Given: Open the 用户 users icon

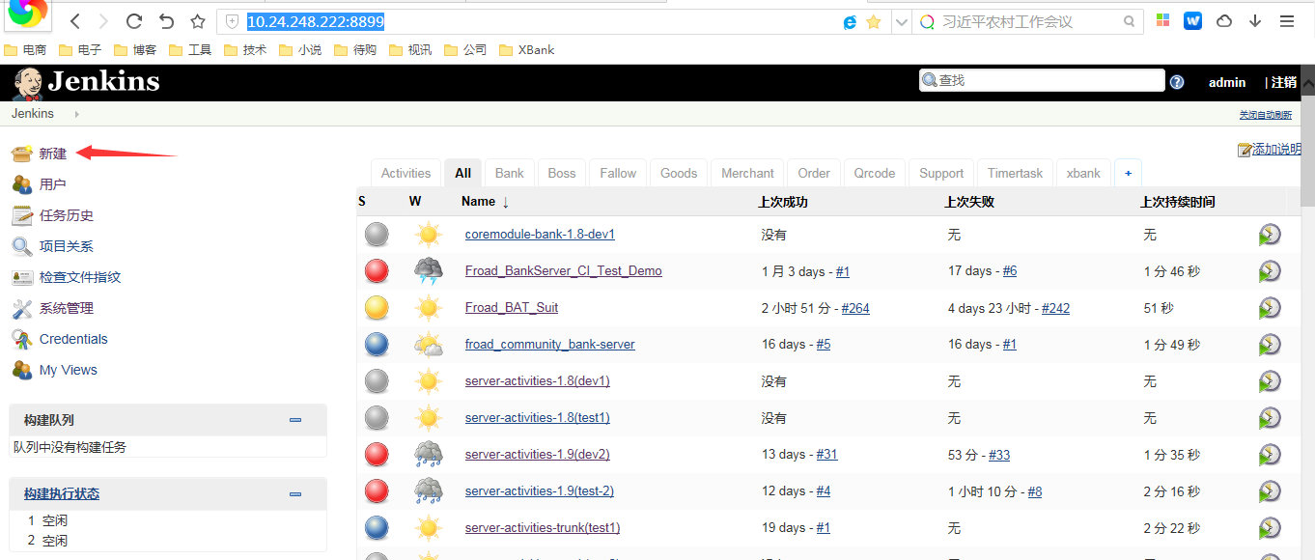Looking at the screenshot, I should point(22,184).
